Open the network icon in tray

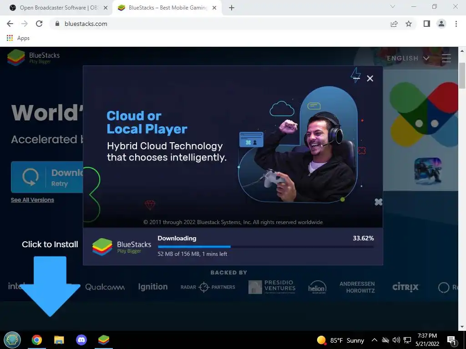click(x=407, y=340)
